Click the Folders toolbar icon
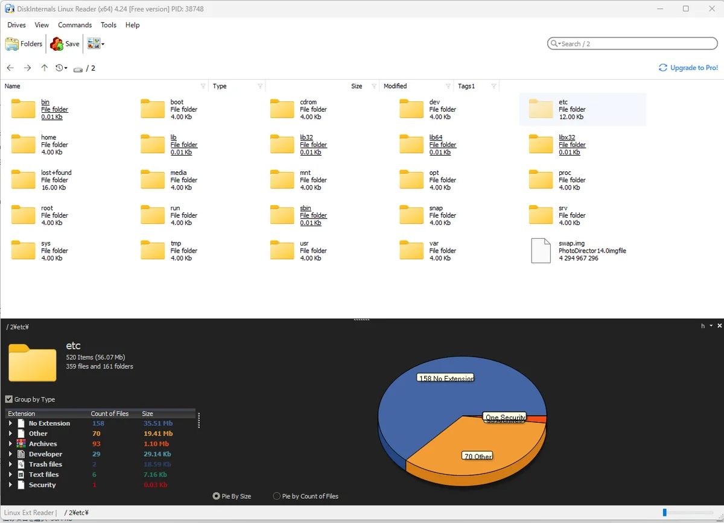The image size is (724, 523). tap(12, 44)
